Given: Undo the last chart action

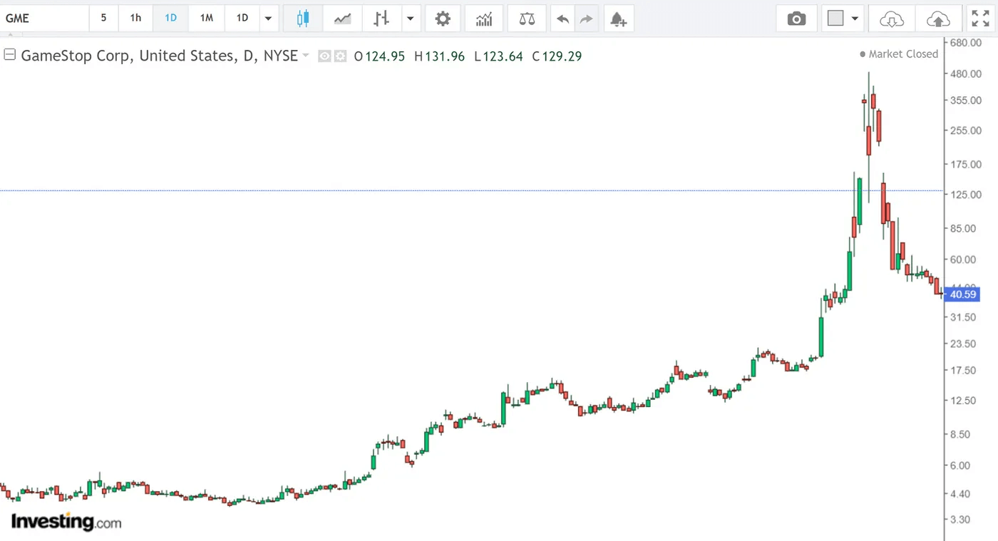Looking at the screenshot, I should point(562,19).
